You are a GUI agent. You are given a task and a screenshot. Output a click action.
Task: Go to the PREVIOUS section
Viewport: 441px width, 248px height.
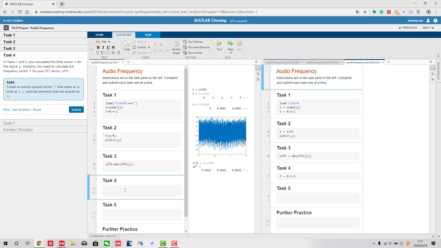tap(408, 28)
